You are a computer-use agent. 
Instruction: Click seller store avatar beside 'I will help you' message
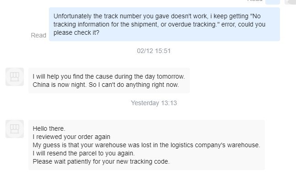[x=15, y=77]
